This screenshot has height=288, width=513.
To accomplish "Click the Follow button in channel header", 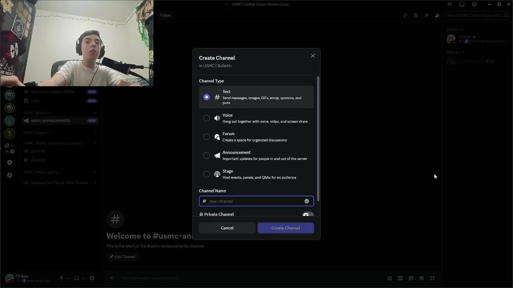I will 165,15.
